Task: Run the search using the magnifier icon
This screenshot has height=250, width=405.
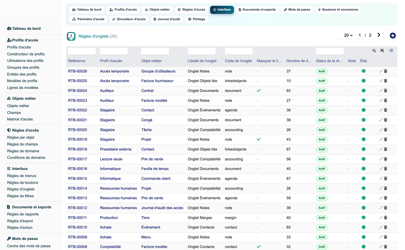Action: coord(374,50)
